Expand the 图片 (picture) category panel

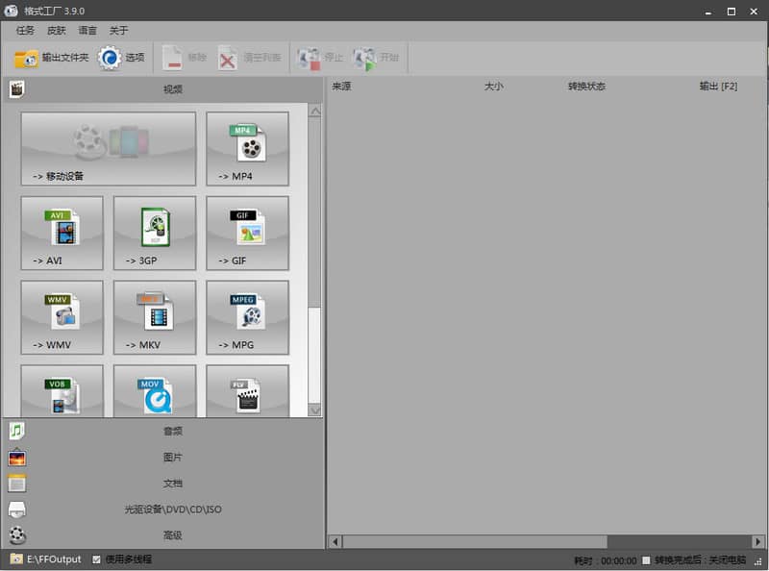click(x=163, y=458)
